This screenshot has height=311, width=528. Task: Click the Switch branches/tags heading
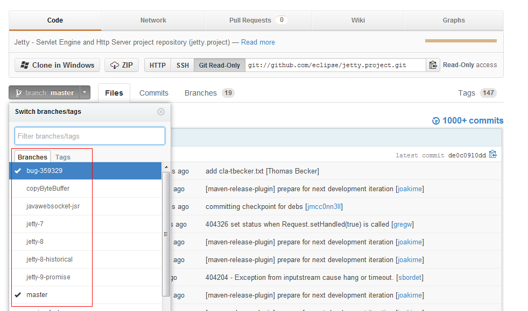(48, 112)
